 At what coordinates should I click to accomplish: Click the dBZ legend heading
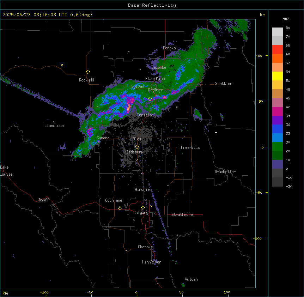pos(286,19)
